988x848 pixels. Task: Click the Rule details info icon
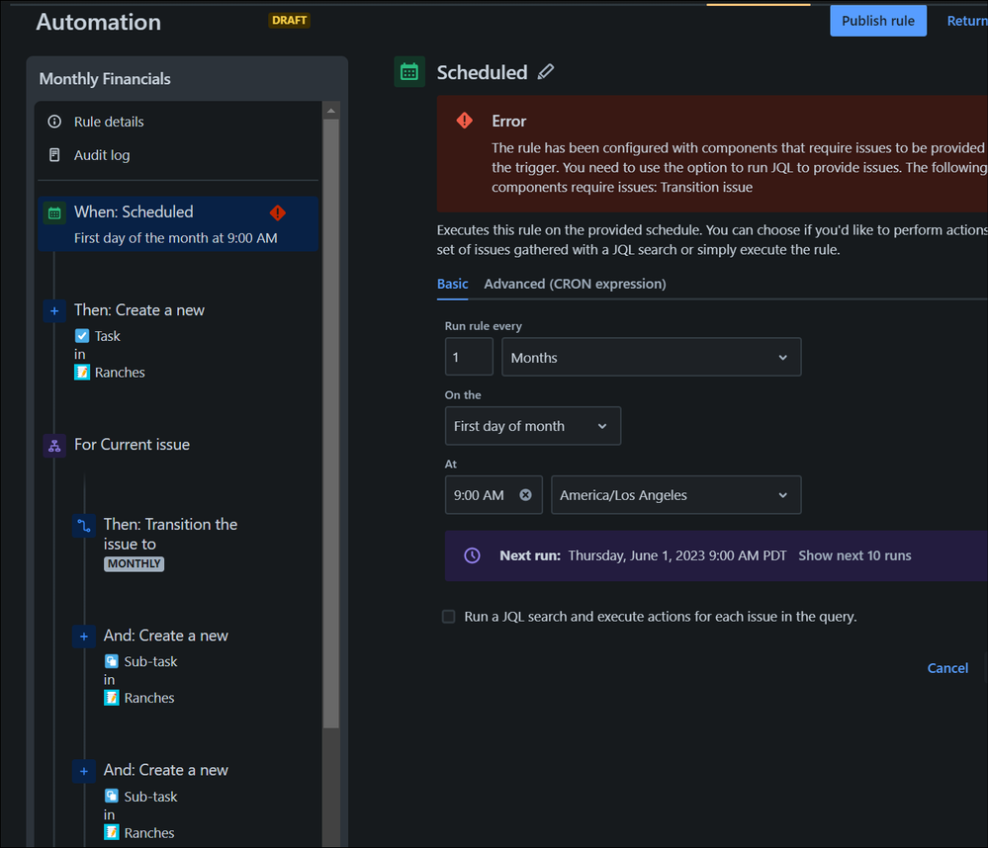54,122
